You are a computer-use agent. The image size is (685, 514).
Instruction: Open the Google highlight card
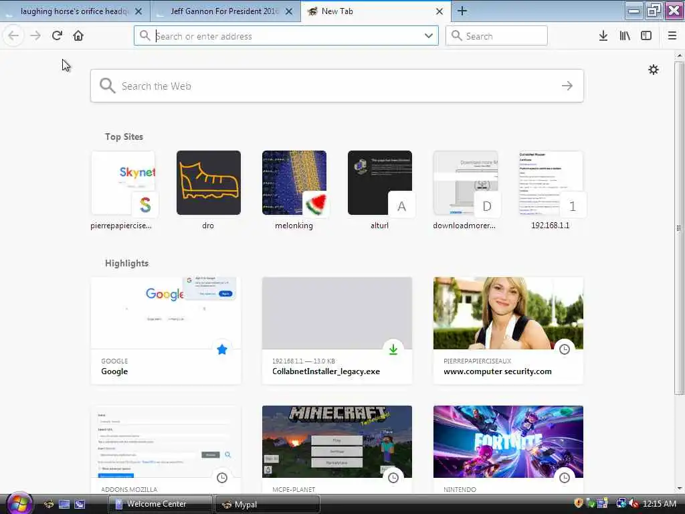[x=166, y=331]
